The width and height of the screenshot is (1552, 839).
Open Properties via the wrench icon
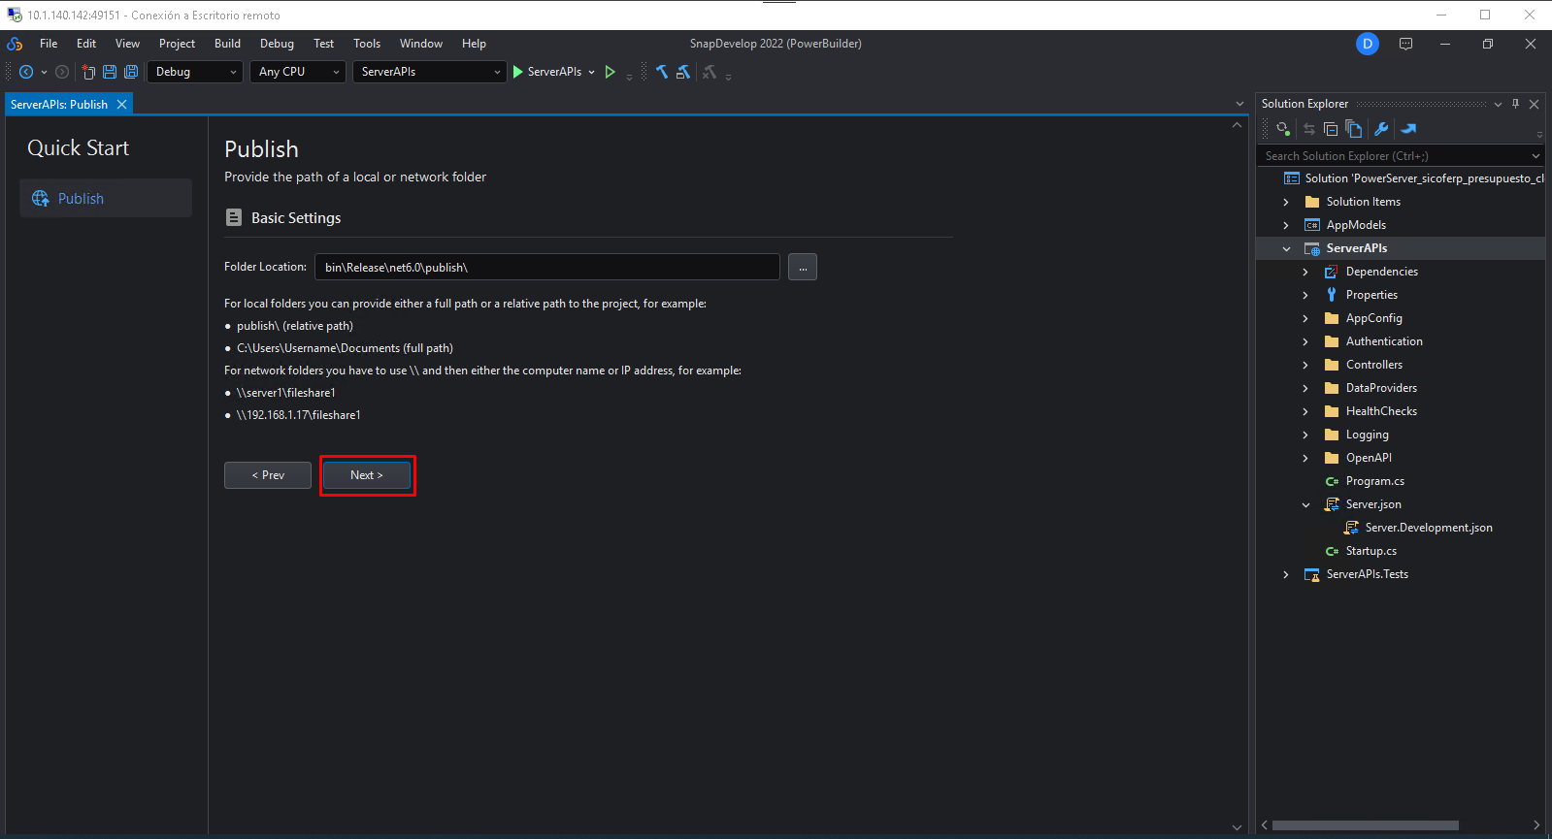pos(1381,129)
